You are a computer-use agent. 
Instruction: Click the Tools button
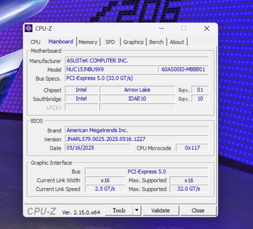click(119, 211)
